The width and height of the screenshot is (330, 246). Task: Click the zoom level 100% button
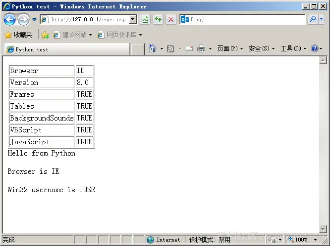pos(298,240)
